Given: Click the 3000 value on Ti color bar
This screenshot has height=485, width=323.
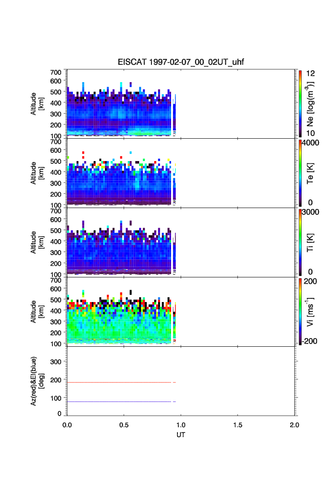Looking at the screenshot, I should (x=311, y=212).
